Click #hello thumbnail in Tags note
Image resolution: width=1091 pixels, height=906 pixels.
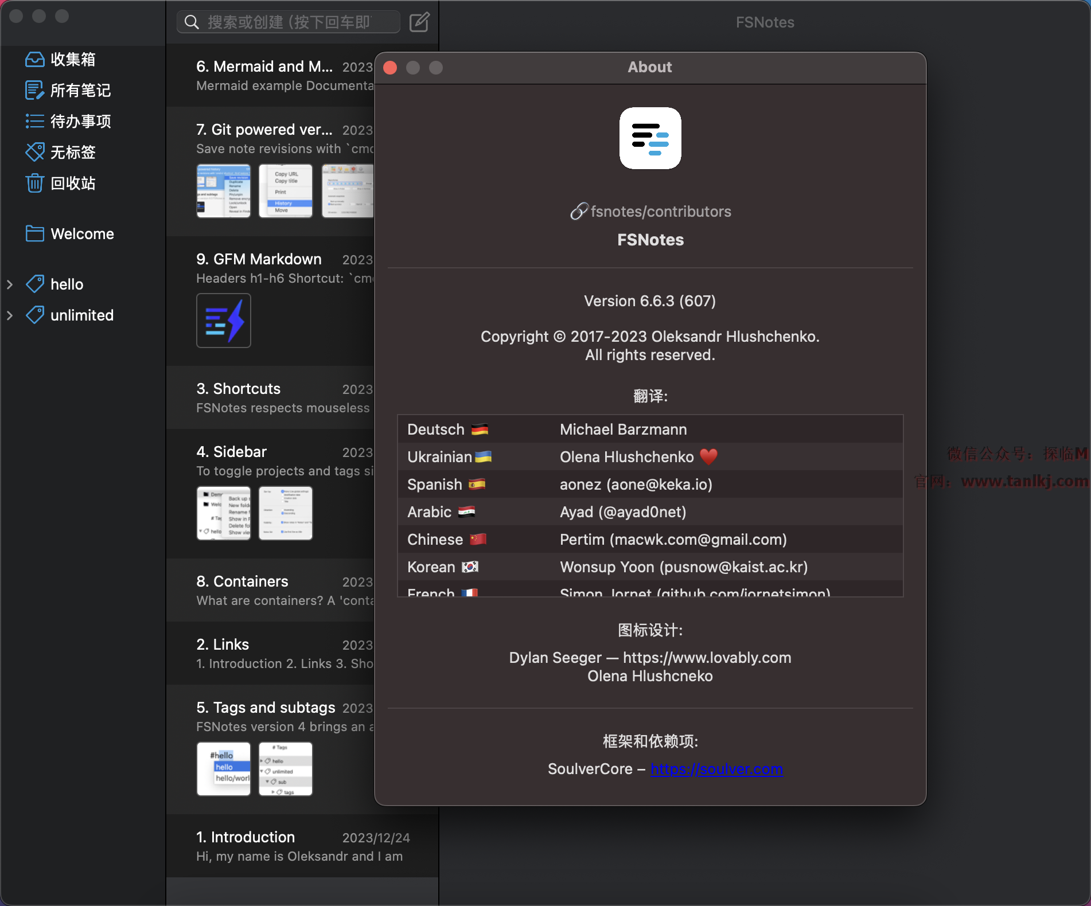(x=224, y=769)
